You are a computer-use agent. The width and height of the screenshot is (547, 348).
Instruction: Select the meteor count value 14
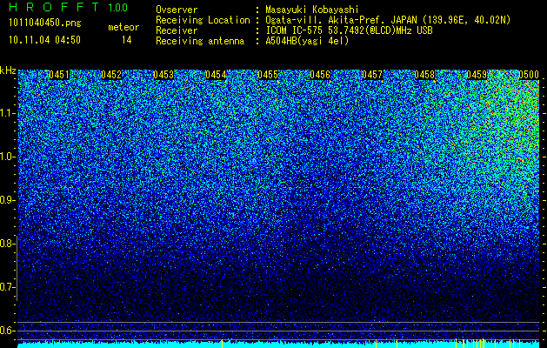click(x=127, y=40)
